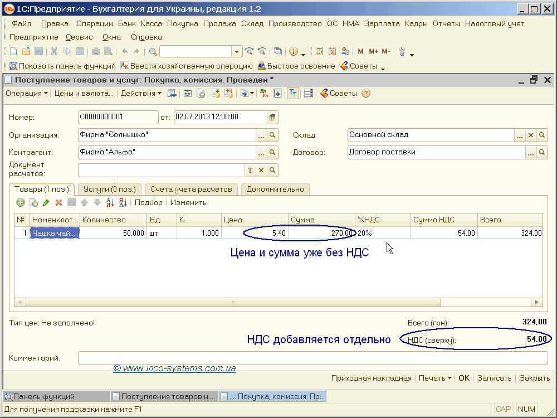This screenshot has height=418, width=557.
Task: Click the users icon in main toolbar
Action: tap(345, 51)
